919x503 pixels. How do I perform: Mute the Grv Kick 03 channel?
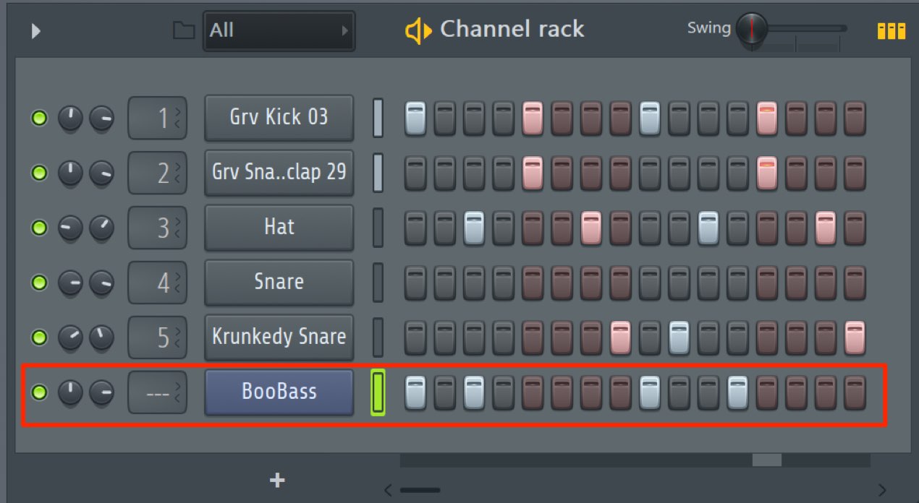39,118
